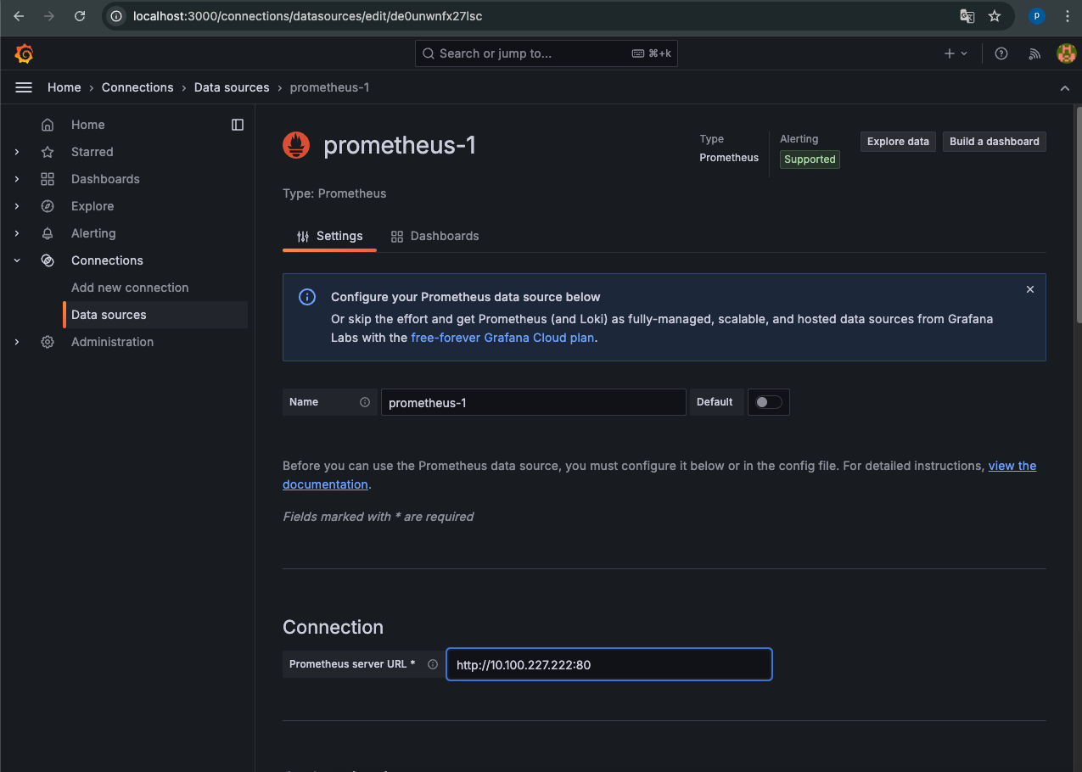Expand the Starred sidebar section
This screenshot has width=1082, height=772.
coord(16,152)
